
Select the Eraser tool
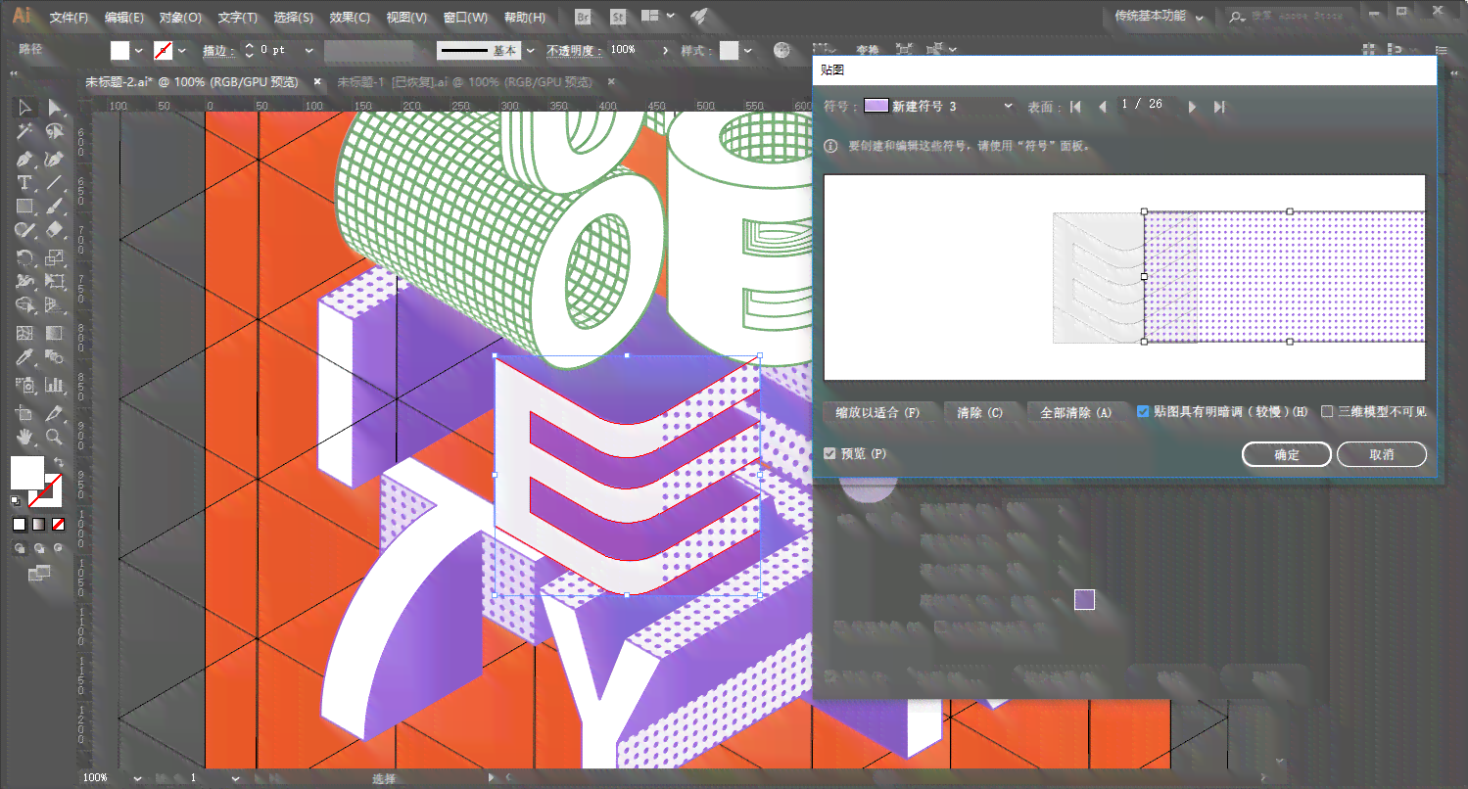tap(54, 231)
